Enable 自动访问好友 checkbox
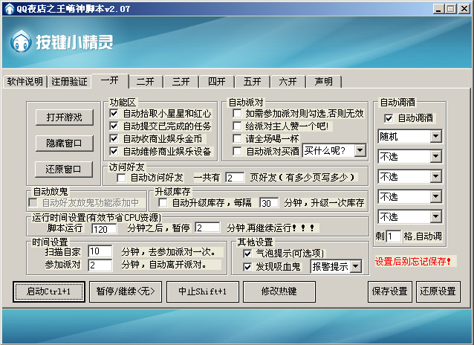Screen dimensions: 474x345 [x=121, y=178]
